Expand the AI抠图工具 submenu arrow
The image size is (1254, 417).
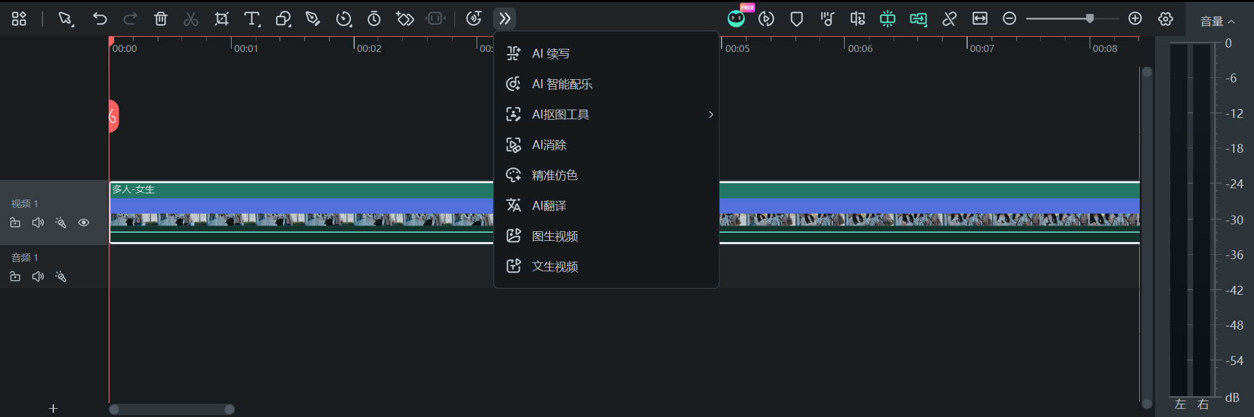pos(711,115)
